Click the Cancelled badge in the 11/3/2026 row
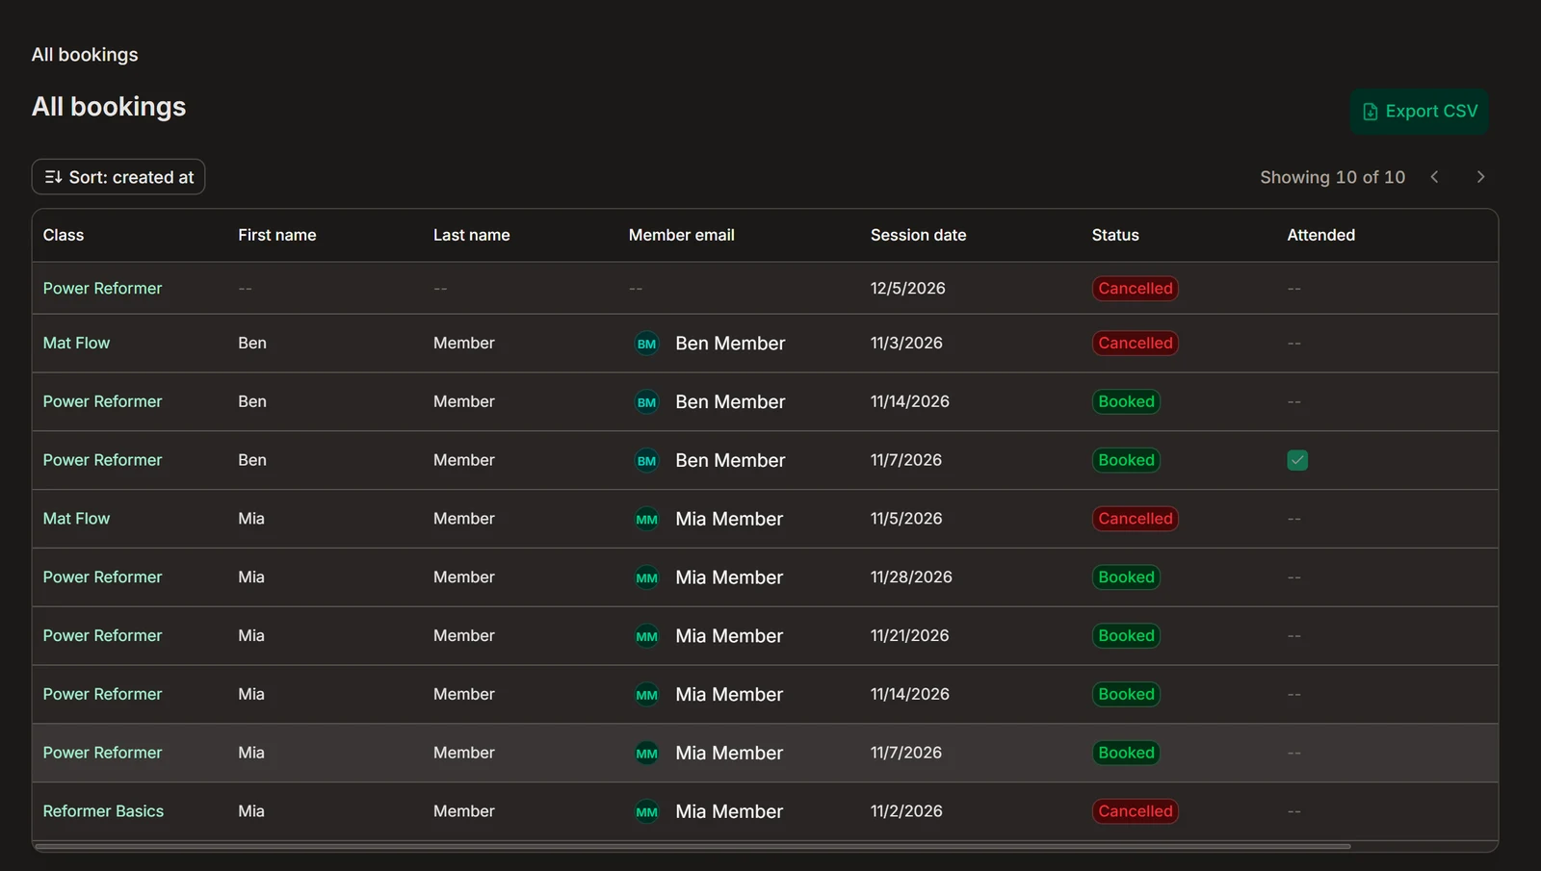Viewport: 1541px width, 871px height. pos(1136,344)
